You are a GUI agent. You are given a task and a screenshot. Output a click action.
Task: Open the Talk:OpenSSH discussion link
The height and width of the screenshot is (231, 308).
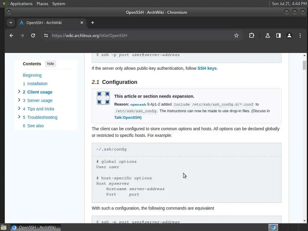[128, 118]
